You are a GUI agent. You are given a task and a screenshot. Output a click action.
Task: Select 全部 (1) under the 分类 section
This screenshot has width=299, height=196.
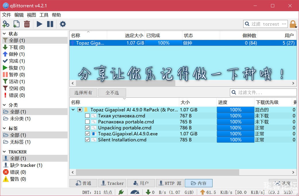(x=35, y=112)
